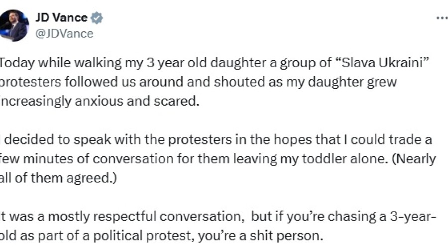The image size is (448, 249).
Task: Click the text "mostly respectful conversation"
Action: [x=144, y=217]
